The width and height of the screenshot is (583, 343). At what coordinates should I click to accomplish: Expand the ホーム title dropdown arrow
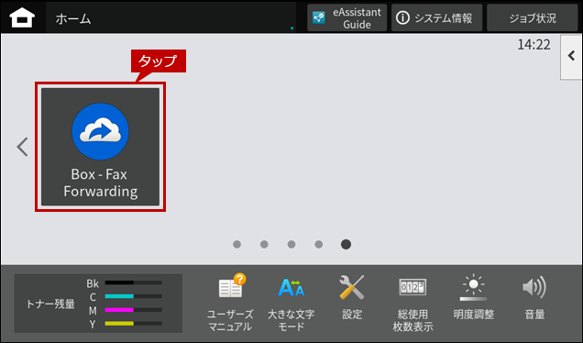coord(291,28)
